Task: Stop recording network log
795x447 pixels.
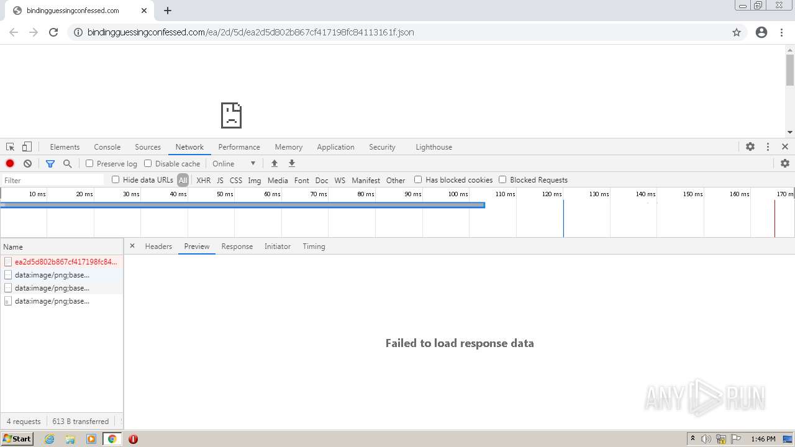Action: point(10,163)
